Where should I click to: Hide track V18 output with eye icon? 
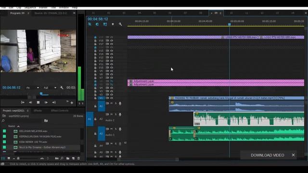pyautogui.click(x=112, y=40)
